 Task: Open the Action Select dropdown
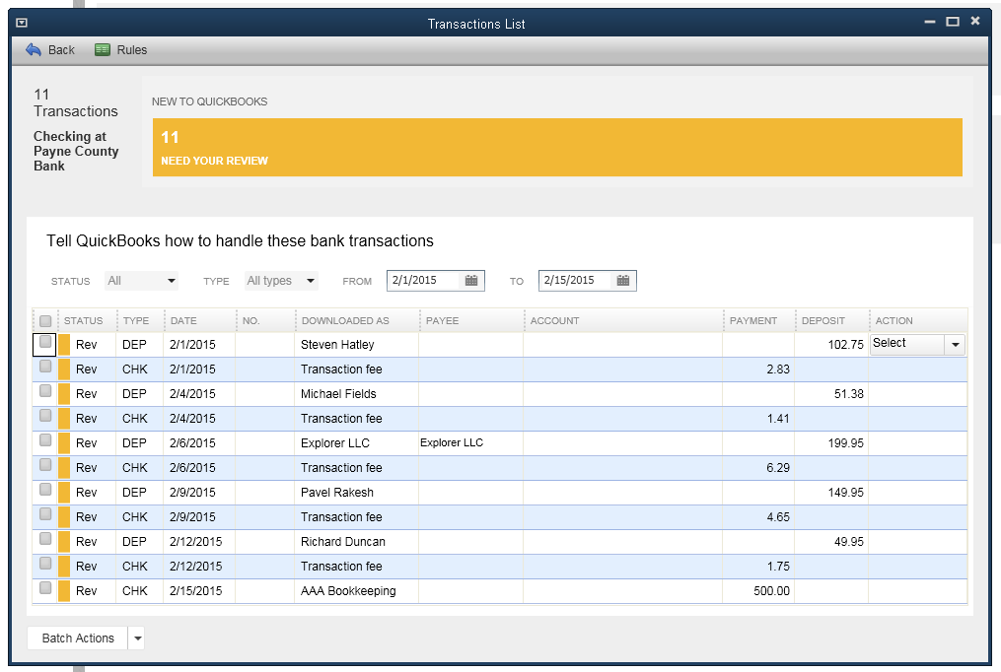955,344
